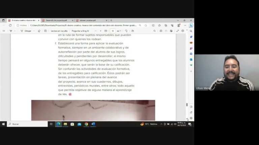
Task: Rotate the PDF page
Action: (126, 31)
